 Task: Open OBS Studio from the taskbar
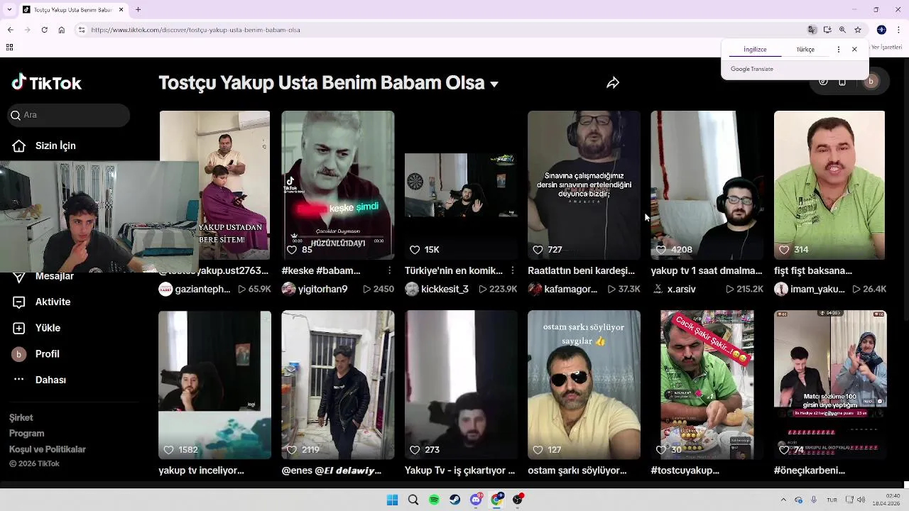tap(518, 500)
